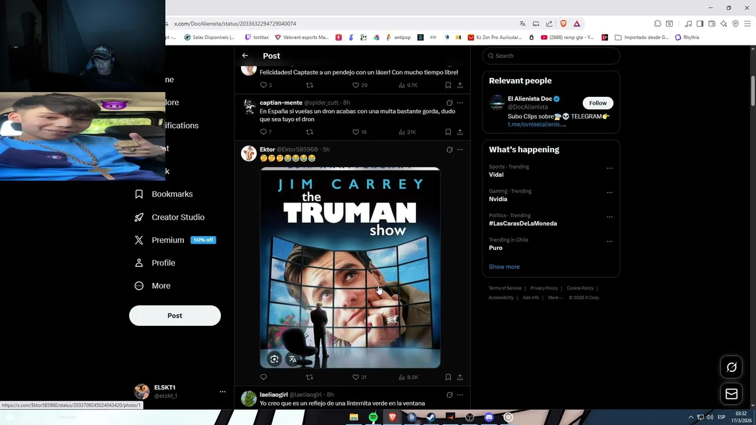Reply to Ektor's Truman Show post
The image size is (756, 425).
[x=263, y=377]
